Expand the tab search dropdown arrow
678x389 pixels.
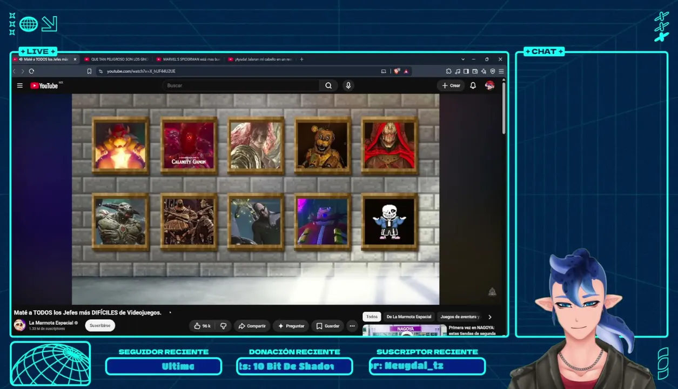[463, 59]
